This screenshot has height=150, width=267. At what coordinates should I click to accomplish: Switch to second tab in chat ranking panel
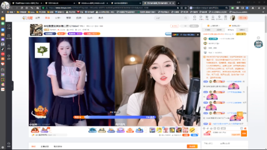coord(219,30)
